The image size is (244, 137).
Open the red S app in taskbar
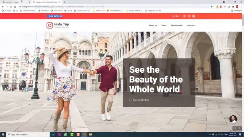(78, 134)
